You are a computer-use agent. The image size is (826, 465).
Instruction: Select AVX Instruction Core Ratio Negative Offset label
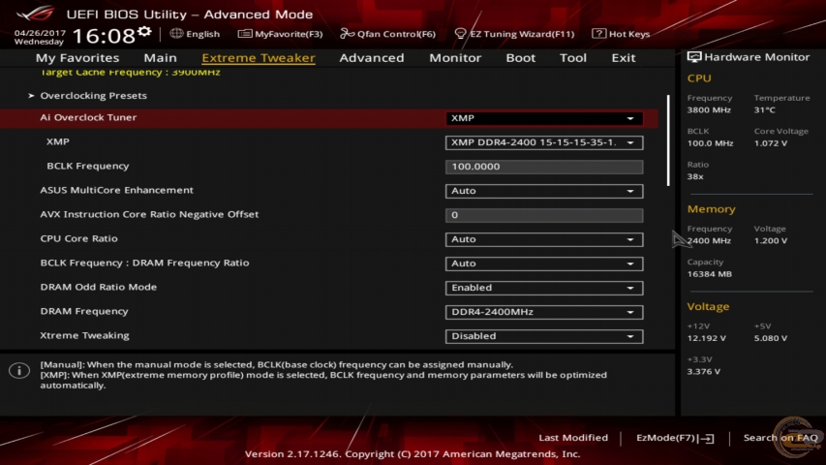[x=149, y=214]
